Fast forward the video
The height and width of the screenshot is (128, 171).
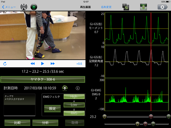53,63
